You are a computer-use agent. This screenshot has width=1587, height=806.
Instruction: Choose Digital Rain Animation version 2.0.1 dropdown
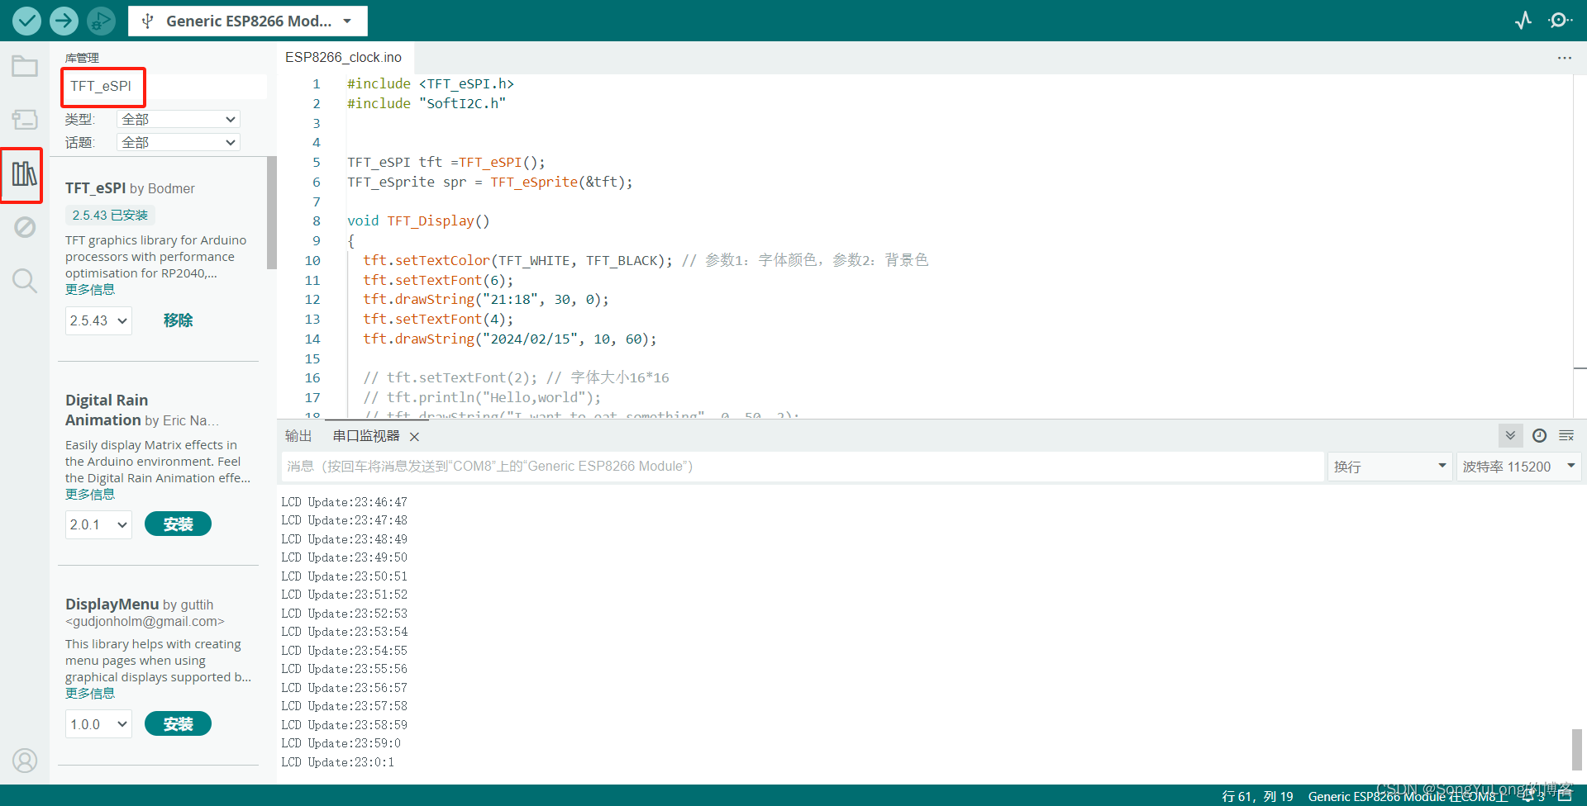coord(98,524)
